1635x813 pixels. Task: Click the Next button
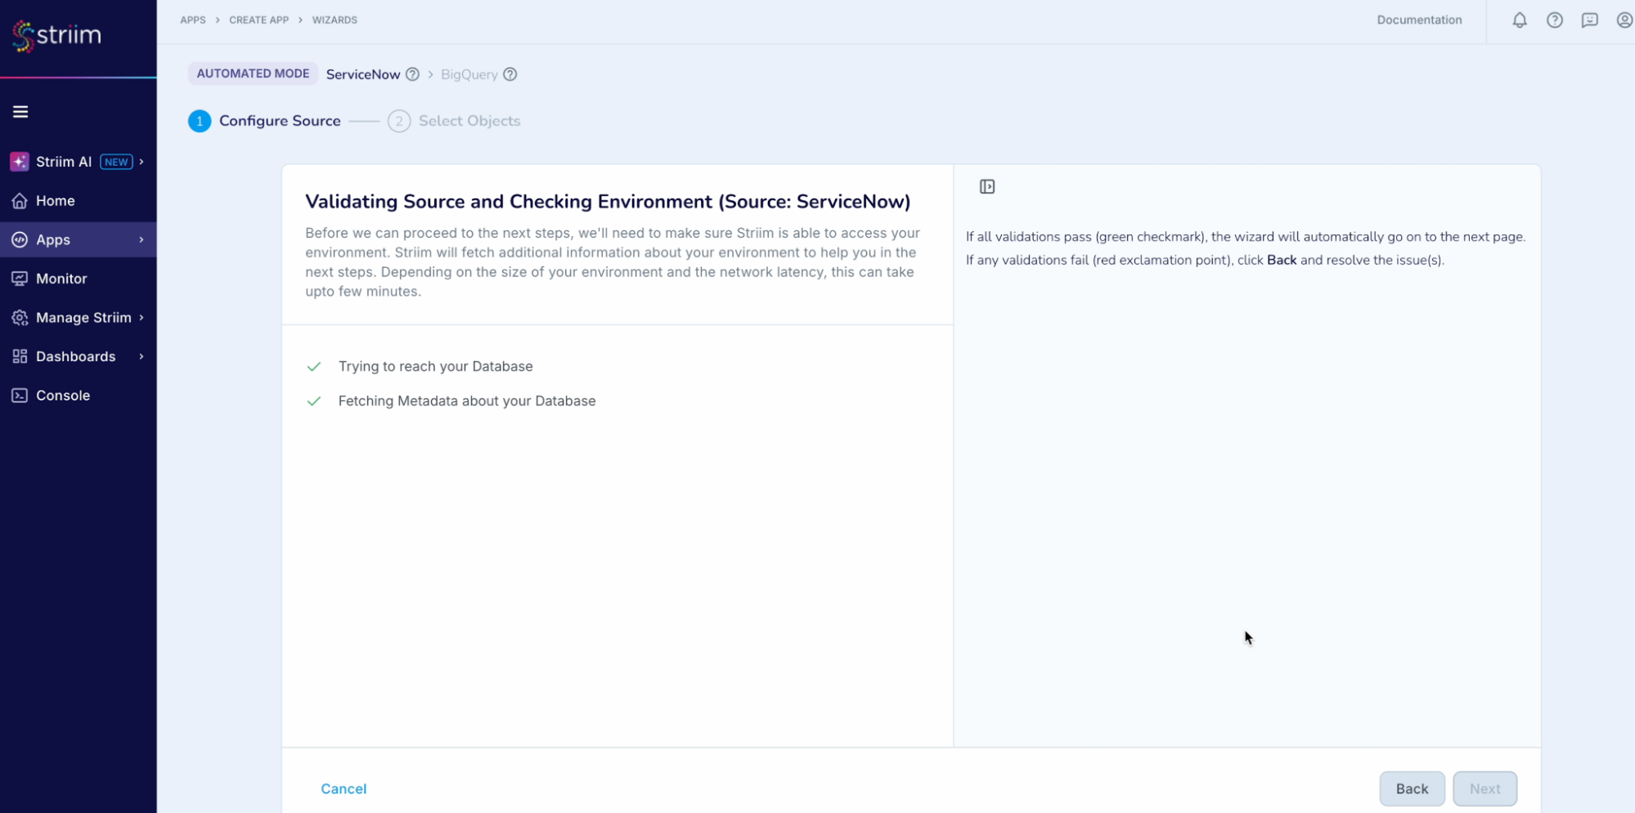[1485, 788]
